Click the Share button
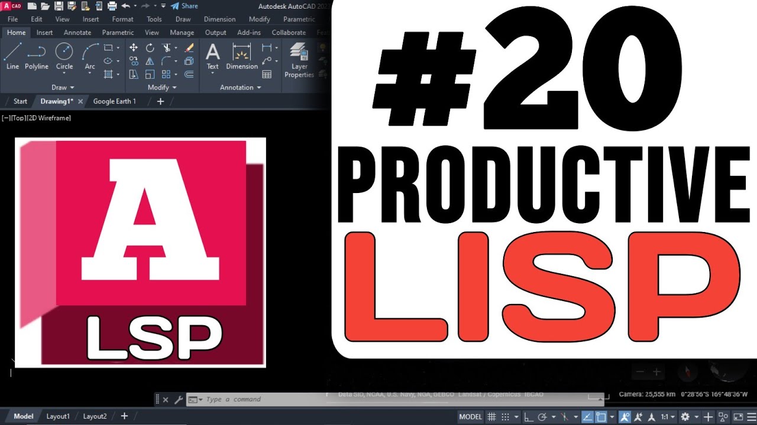This screenshot has height=425, width=757. (184, 6)
